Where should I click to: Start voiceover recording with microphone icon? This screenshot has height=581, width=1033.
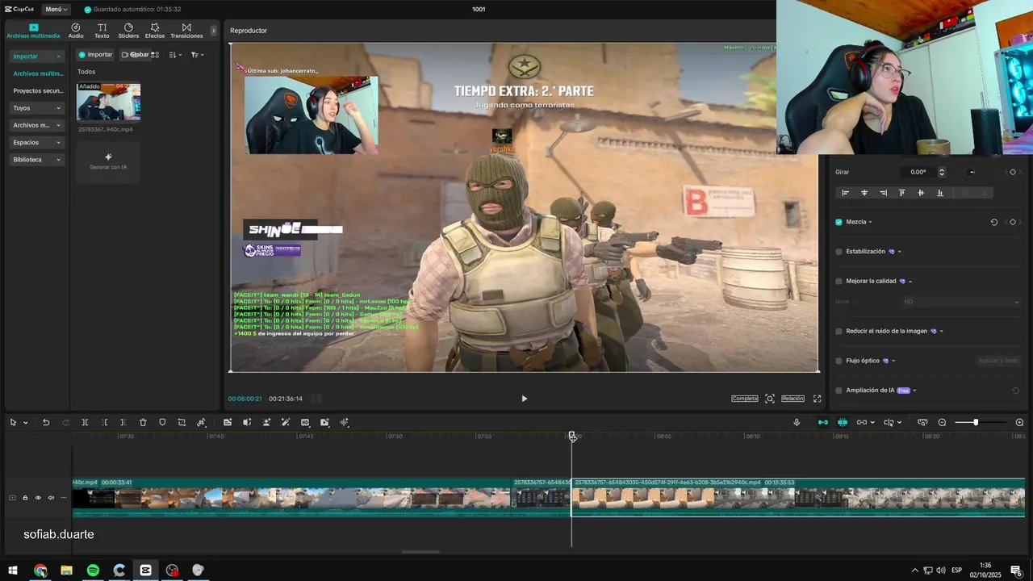coord(797,422)
